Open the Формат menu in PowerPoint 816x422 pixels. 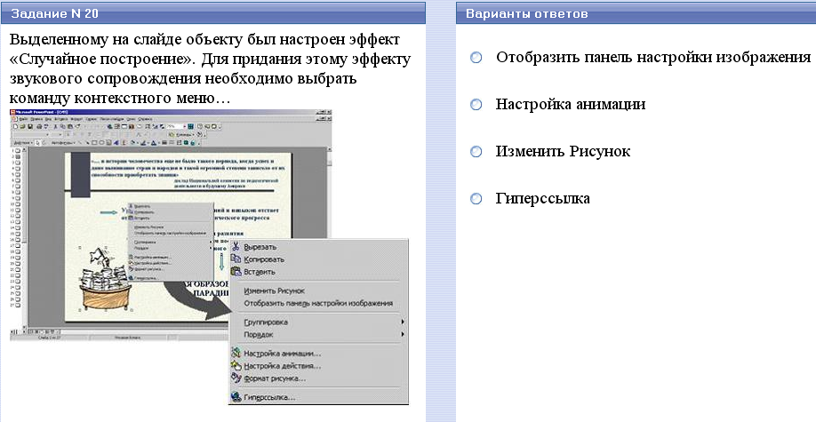click(x=76, y=119)
